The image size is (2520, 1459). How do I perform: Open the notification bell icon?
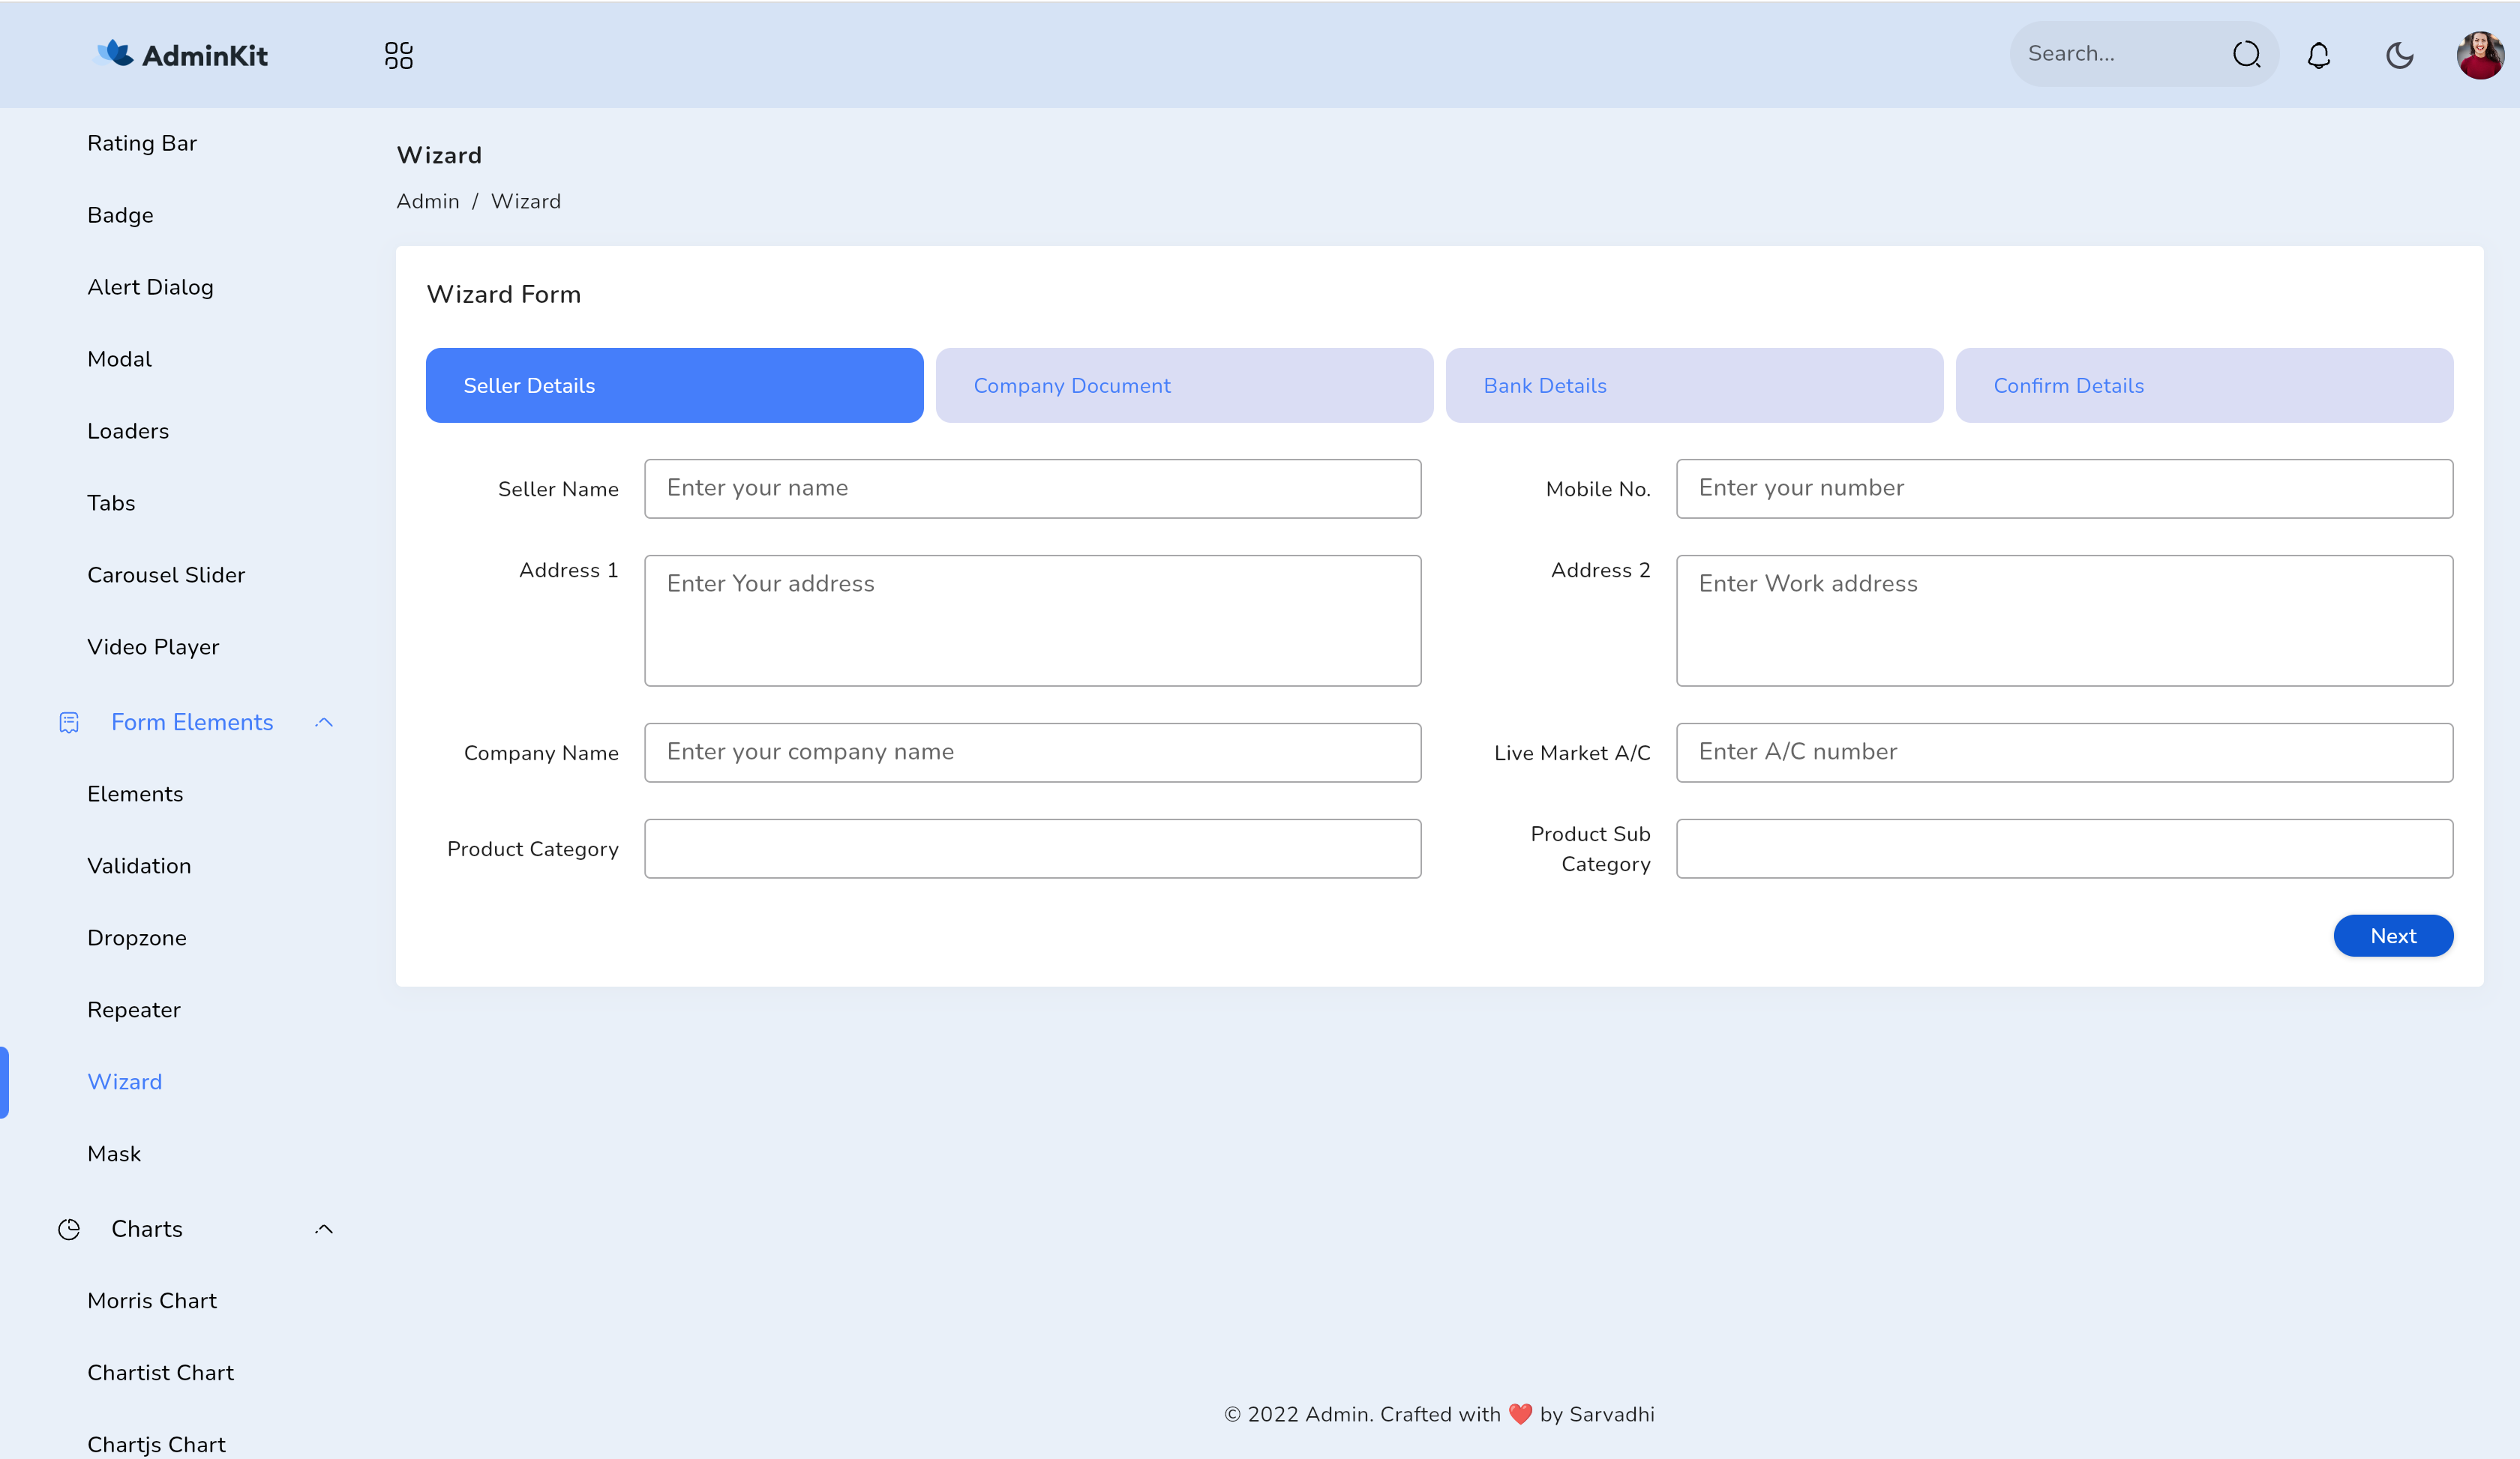coord(2318,55)
